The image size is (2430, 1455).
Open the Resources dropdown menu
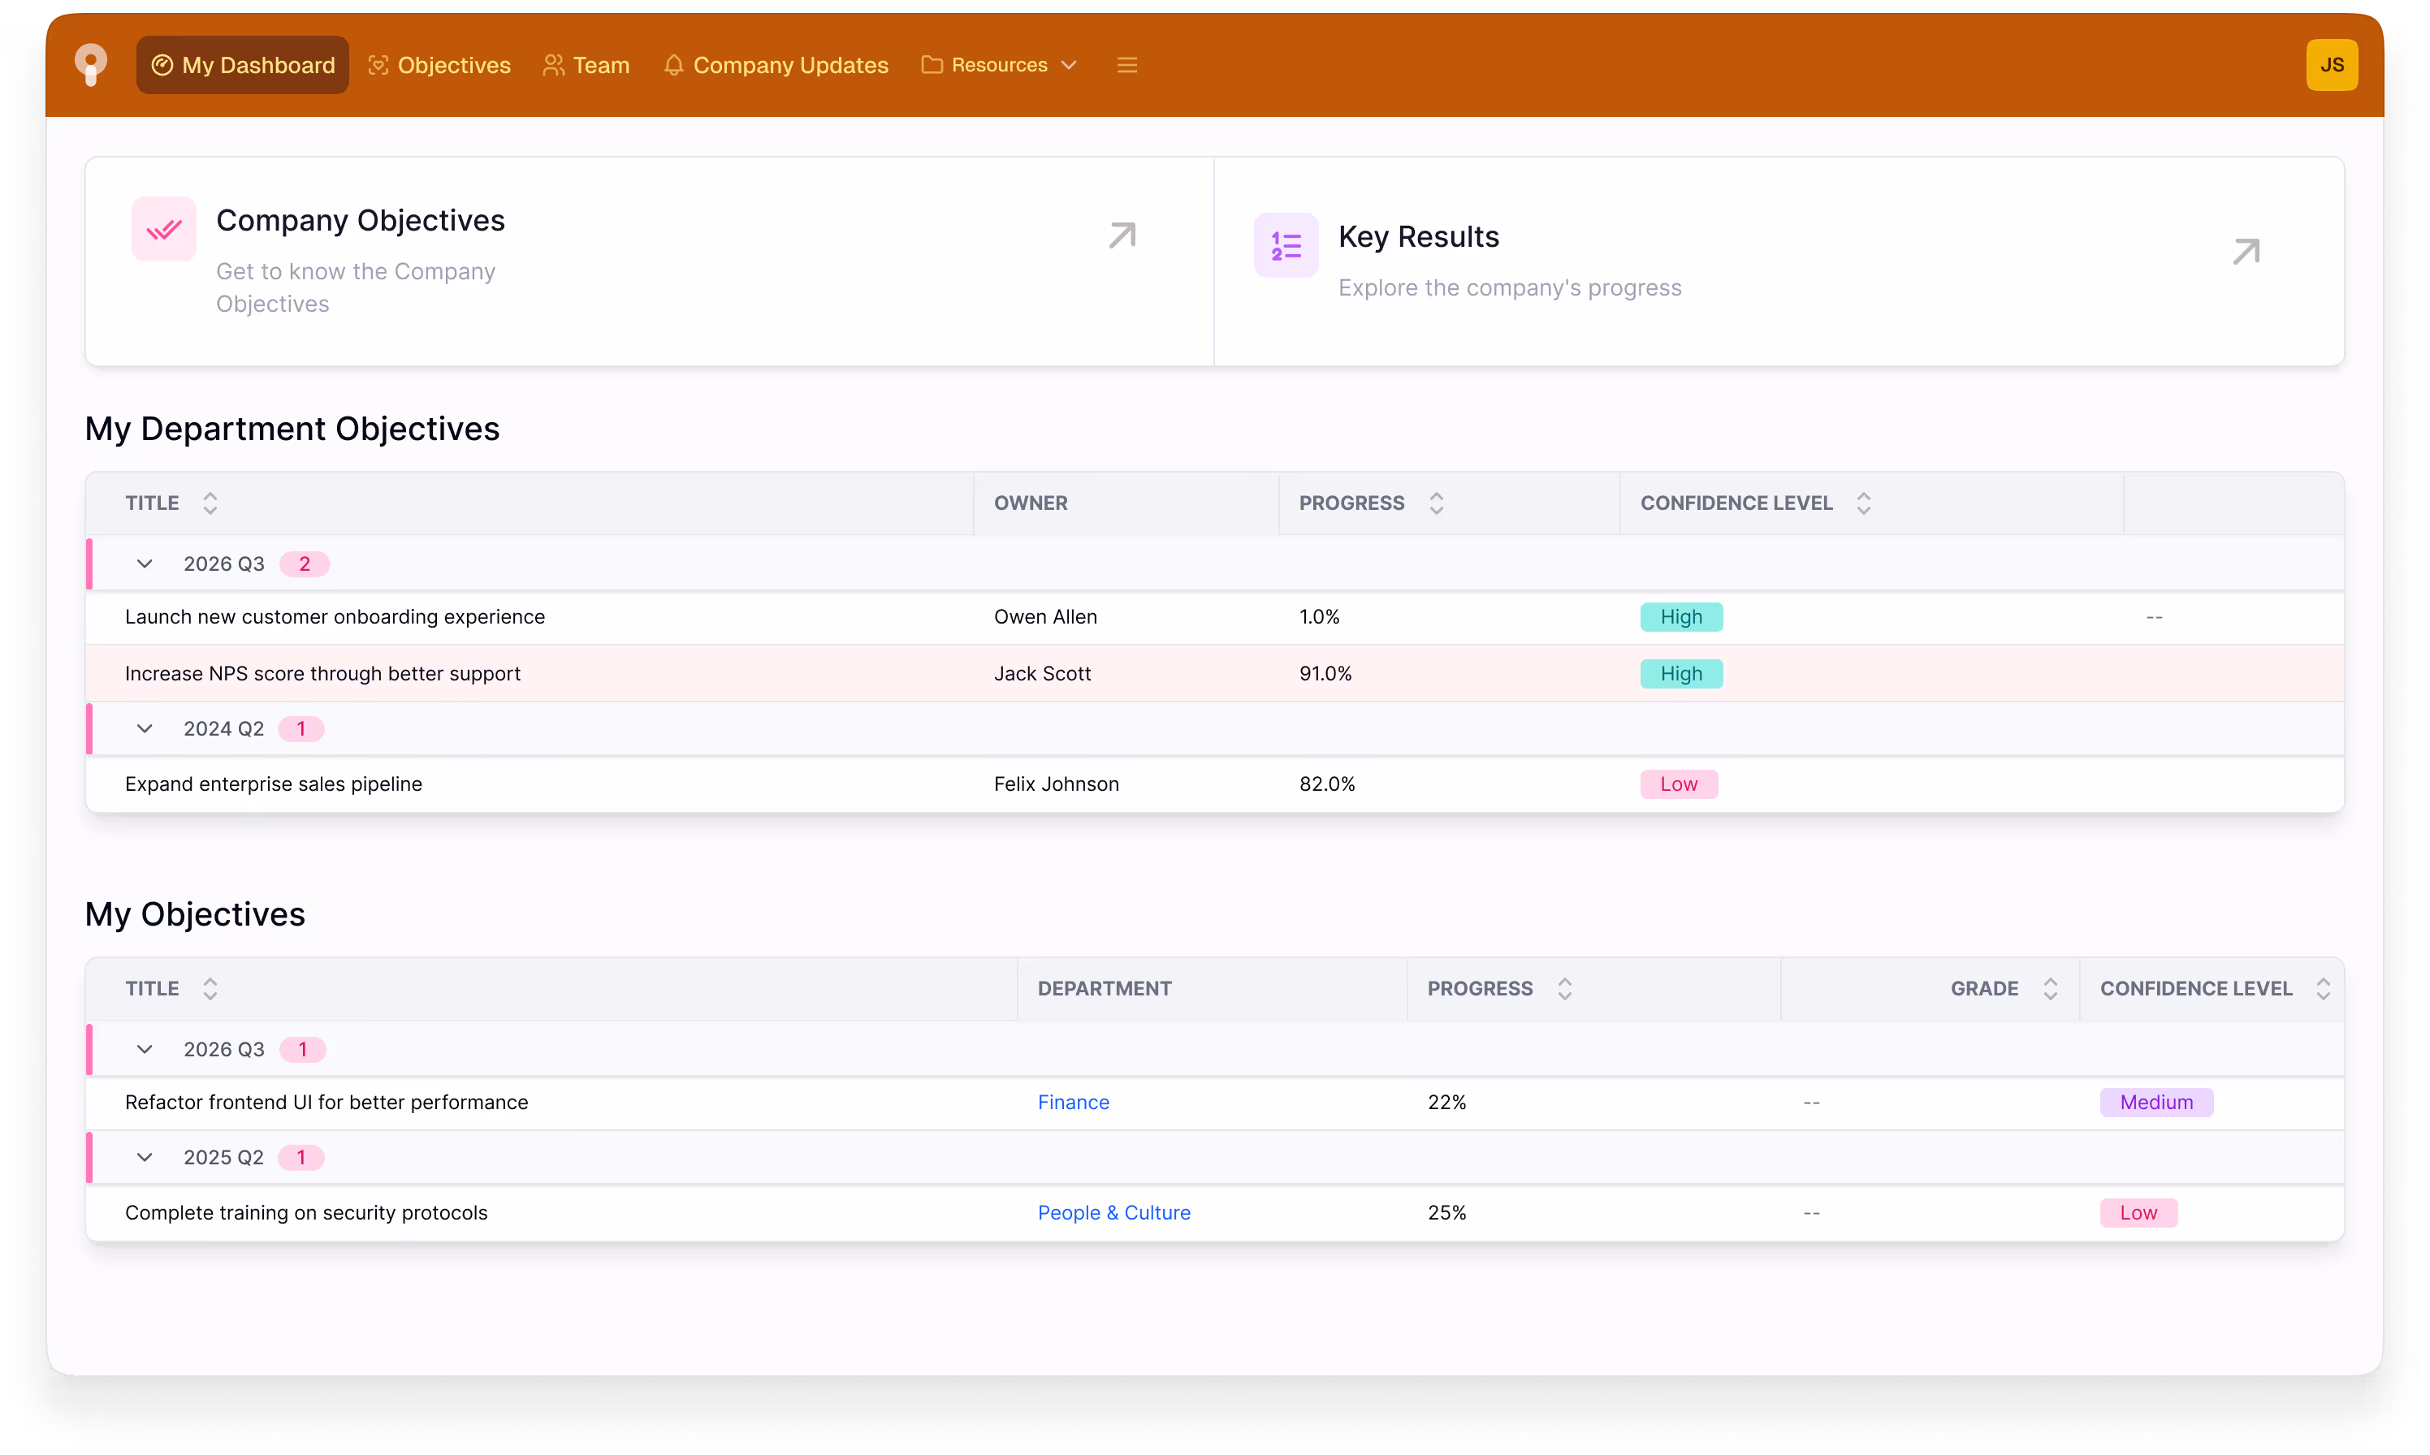pyautogui.click(x=999, y=65)
